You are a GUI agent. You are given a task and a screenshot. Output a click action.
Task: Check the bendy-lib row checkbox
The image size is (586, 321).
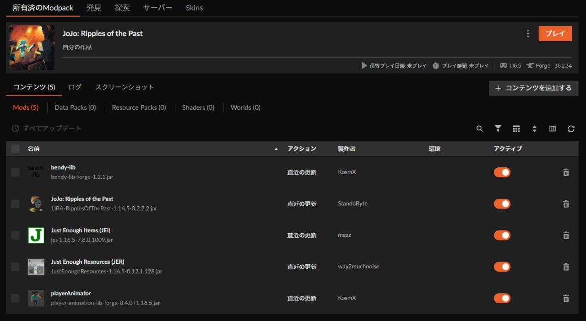pyautogui.click(x=16, y=172)
